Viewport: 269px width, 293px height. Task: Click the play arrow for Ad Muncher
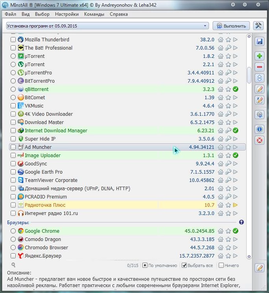point(236,147)
